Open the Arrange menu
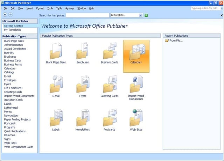The width and height of the screenshot is (224, 161). tap(70, 8)
